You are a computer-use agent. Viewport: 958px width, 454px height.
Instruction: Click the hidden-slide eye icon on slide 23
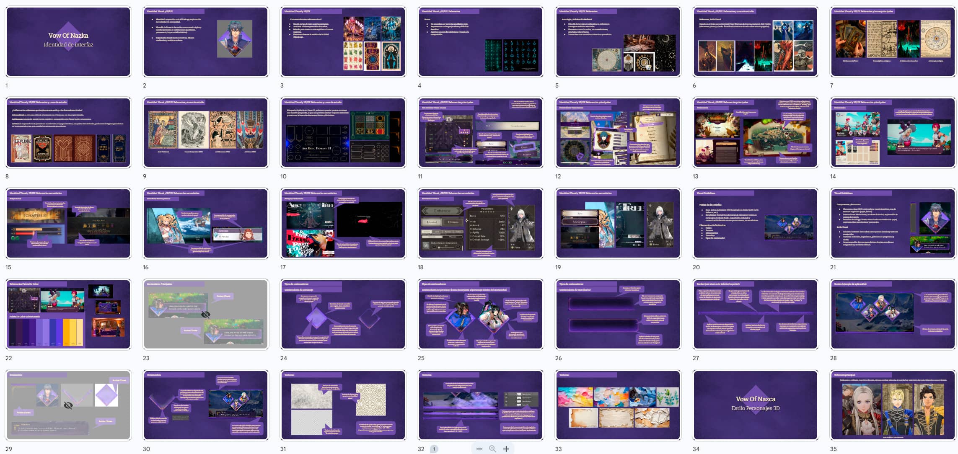click(205, 315)
